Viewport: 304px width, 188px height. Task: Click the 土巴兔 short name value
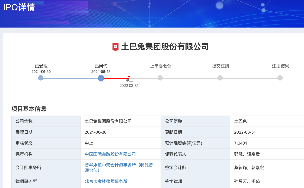point(240,121)
